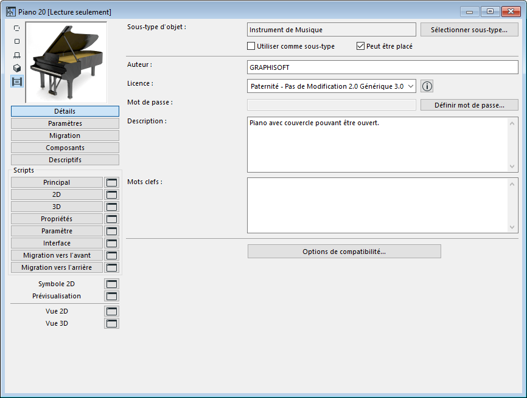Open Migration vers l'arrière window icon
Image resolution: width=527 pixels, height=398 pixels.
[111, 267]
